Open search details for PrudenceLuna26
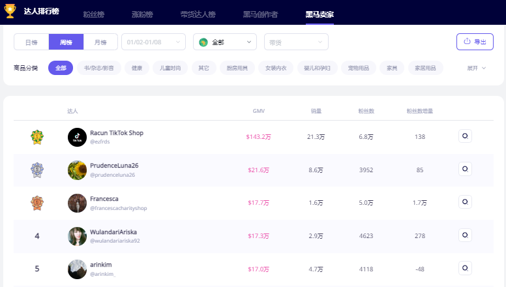 (x=465, y=169)
